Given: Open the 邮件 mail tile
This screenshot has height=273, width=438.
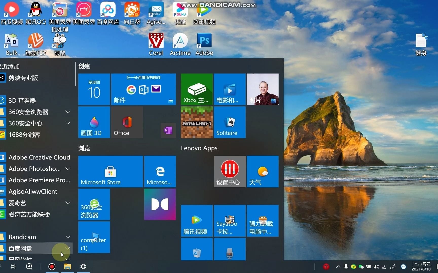Looking at the screenshot, I should 143,89.
